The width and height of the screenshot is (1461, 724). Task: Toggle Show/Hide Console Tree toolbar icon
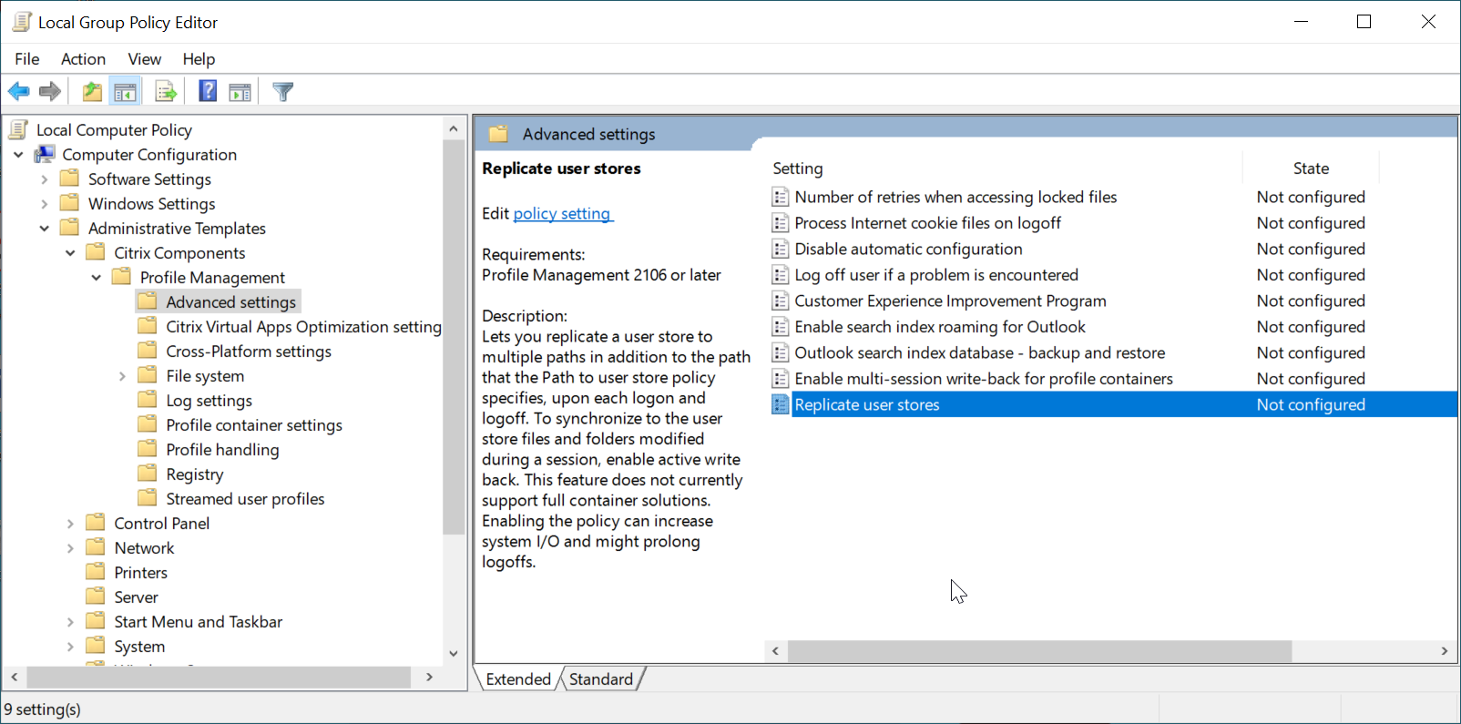[x=125, y=91]
